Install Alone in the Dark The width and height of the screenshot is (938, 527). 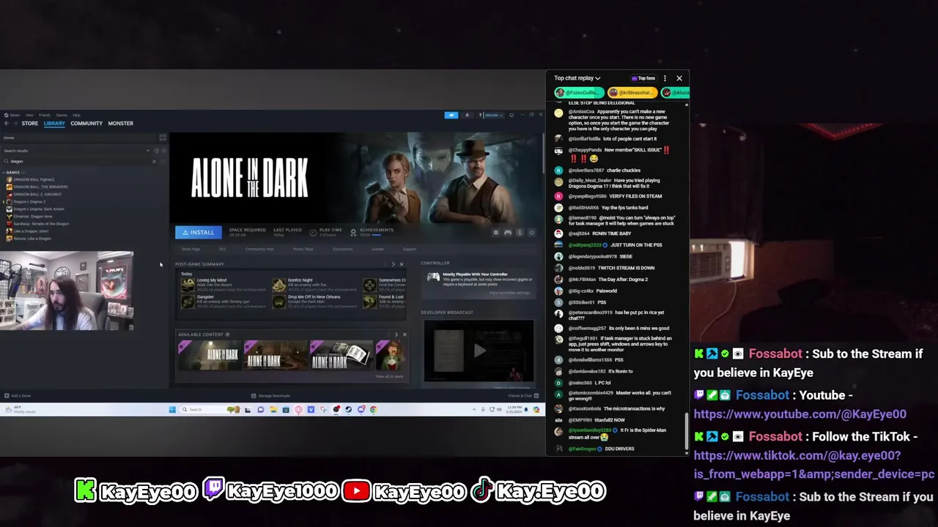click(198, 232)
